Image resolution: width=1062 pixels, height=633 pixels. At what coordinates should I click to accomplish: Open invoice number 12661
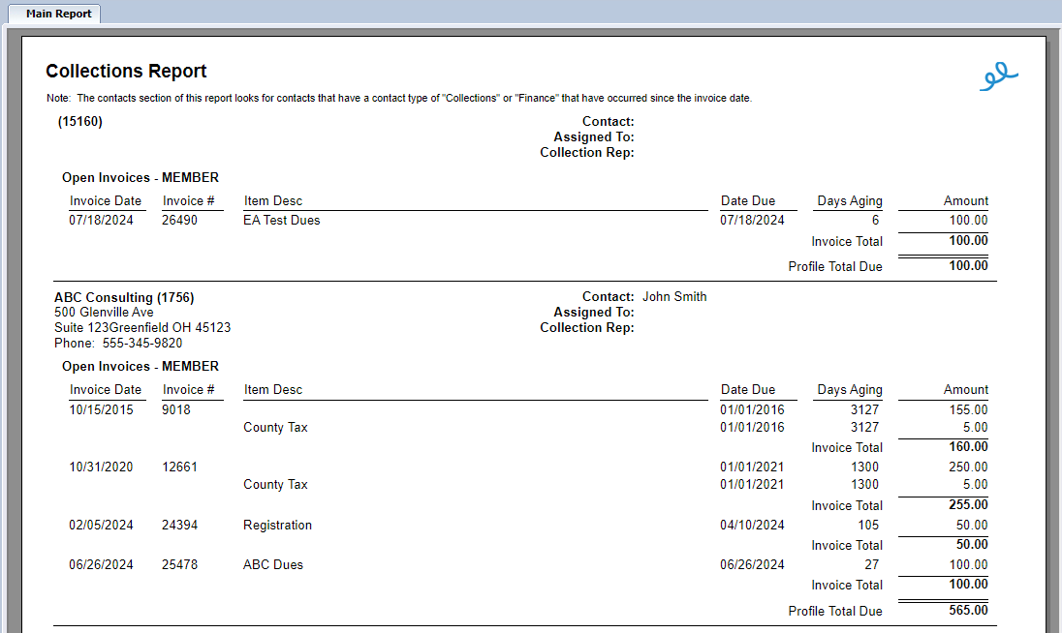tap(179, 467)
